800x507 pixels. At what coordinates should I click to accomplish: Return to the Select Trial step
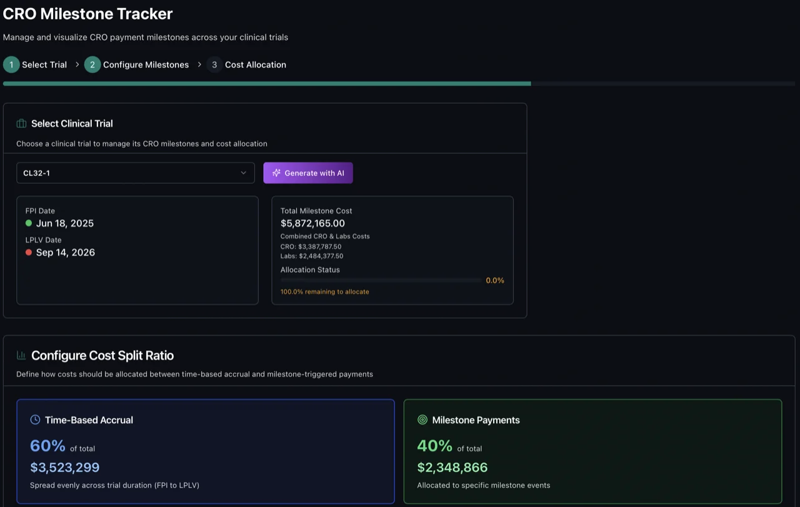44,64
